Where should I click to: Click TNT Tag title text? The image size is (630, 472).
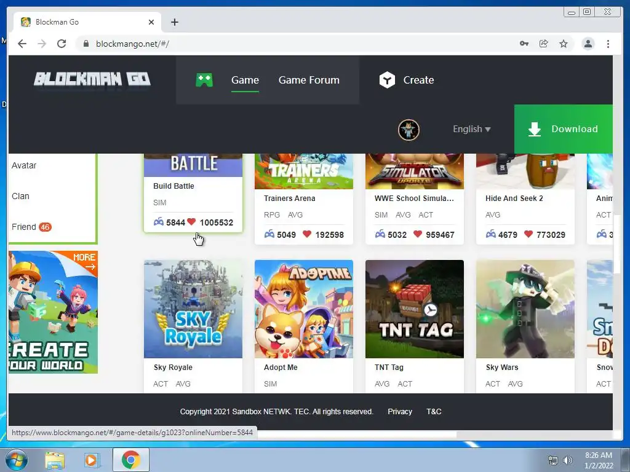[x=389, y=368]
